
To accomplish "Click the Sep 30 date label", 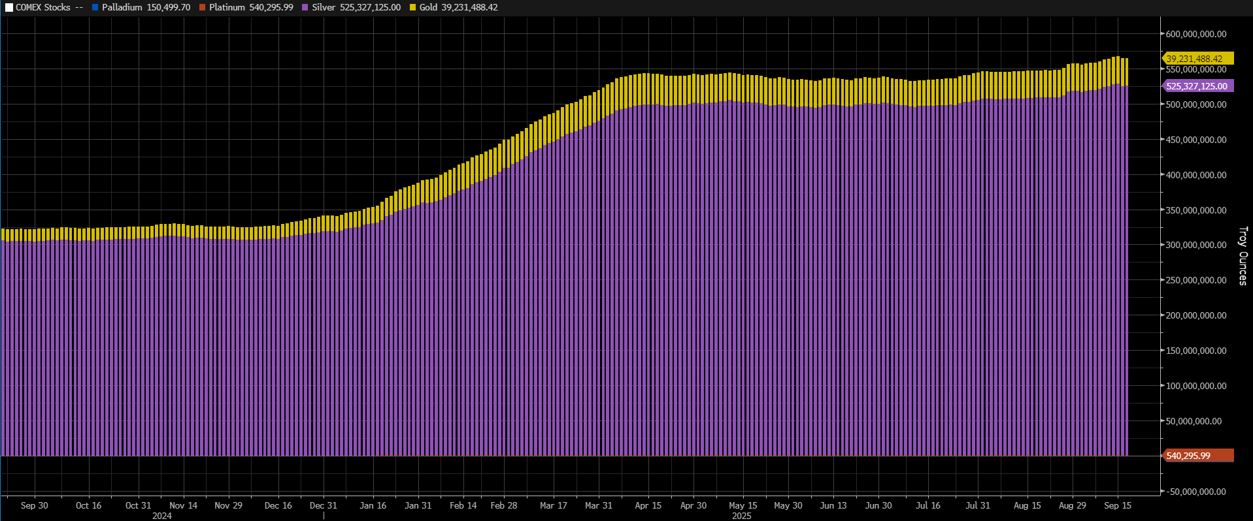I will (x=35, y=505).
